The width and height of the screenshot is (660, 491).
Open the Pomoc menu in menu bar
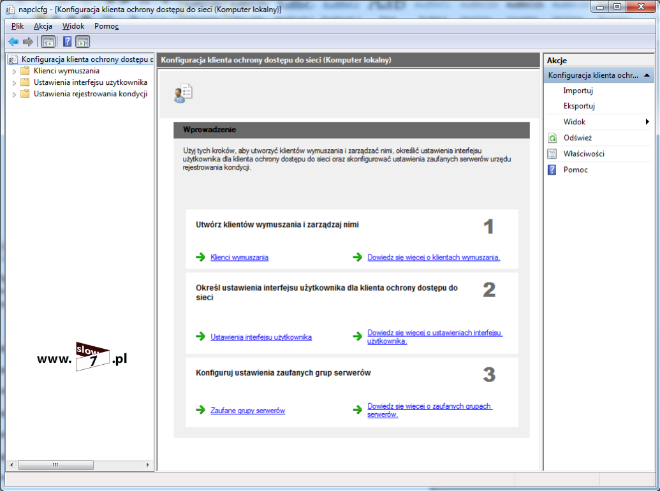pyautogui.click(x=106, y=26)
